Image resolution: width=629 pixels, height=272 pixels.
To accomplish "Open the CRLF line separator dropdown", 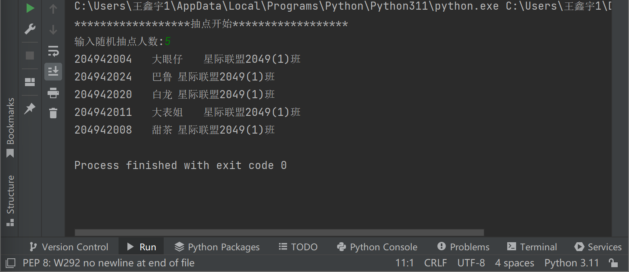I will [435, 263].
